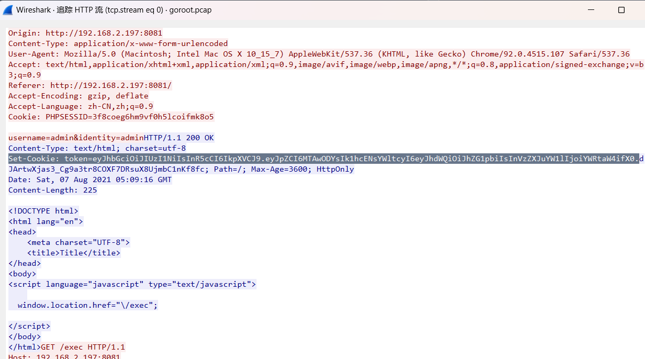The height and width of the screenshot is (359, 645).
Task: Click the closing </head> tag line
Action: point(25,263)
